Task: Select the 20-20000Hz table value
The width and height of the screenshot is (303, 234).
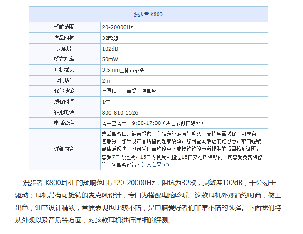Action: tap(117, 27)
